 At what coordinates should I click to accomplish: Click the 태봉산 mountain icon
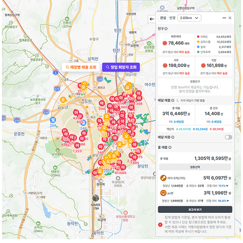coord(55,167)
